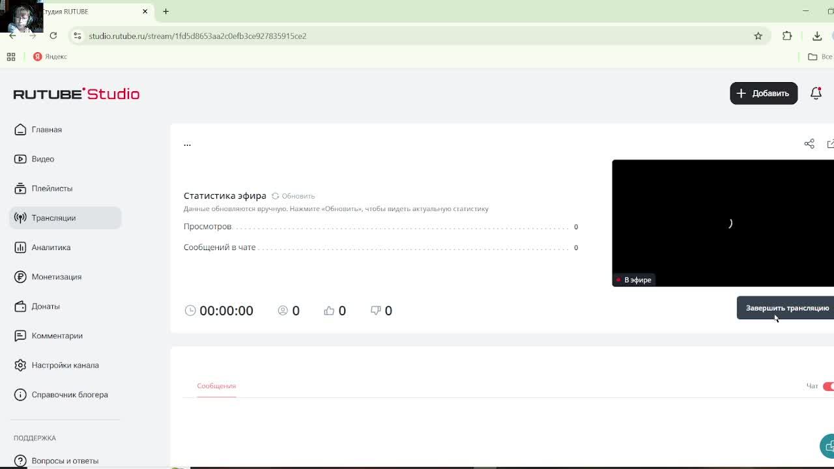
Task: Open Донаты in sidebar
Action: click(x=65, y=306)
